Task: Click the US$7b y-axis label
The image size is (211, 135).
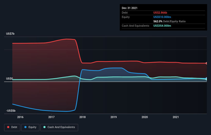Action: 10,34
